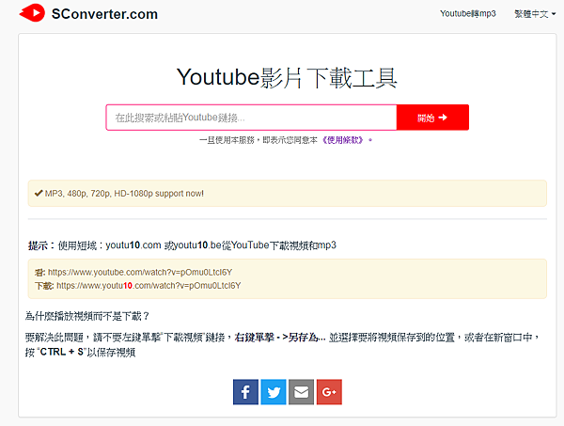
Task: Share by email with the envelope icon
Action: (302, 392)
